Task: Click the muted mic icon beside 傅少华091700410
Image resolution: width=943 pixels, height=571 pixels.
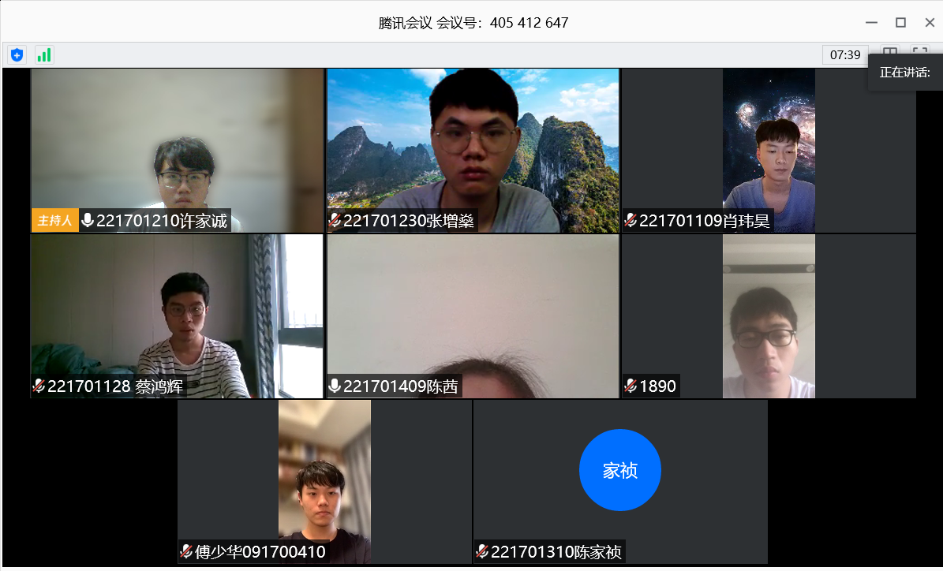Action: pyautogui.click(x=186, y=551)
